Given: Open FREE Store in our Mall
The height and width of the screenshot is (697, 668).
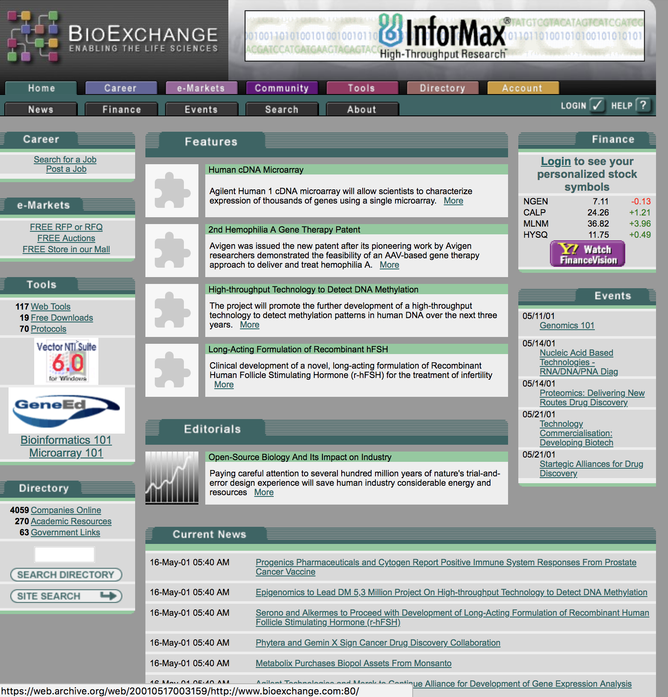Looking at the screenshot, I should 66,249.
